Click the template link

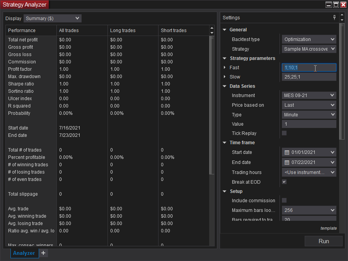click(x=328, y=228)
